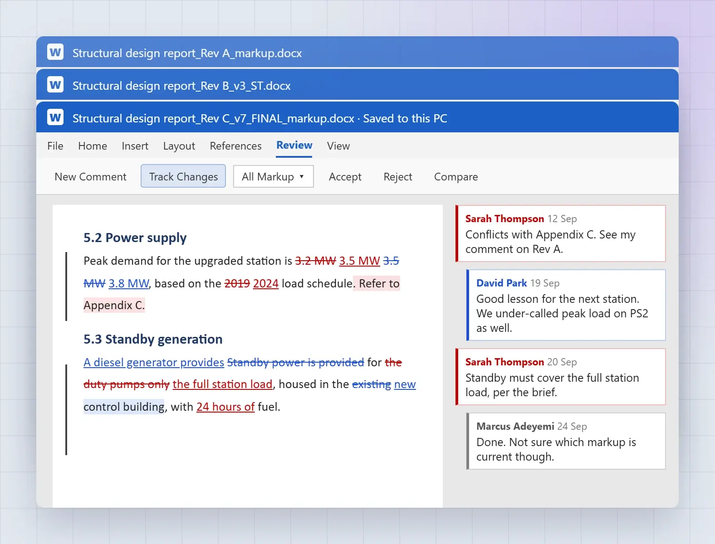Switch to the Insert tab
Image resolution: width=715 pixels, height=544 pixels.
pos(135,146)
